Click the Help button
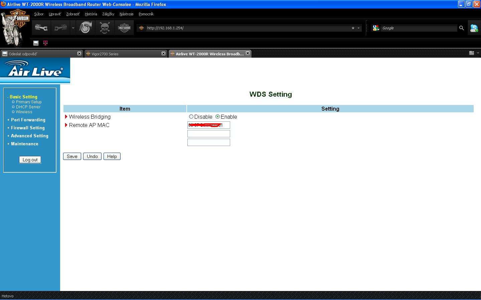 tap(112, 156)
